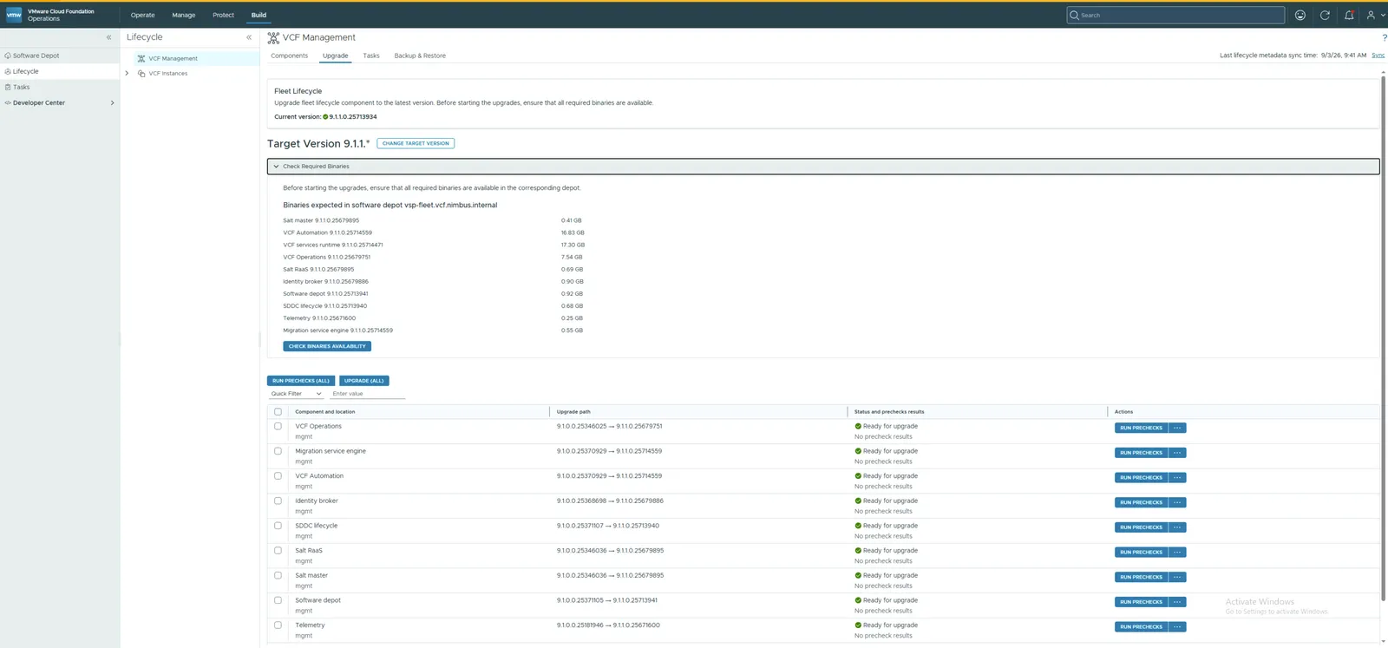Expand the VCF Instances tree node
The height and width of the screenshot is (648, 1388).
click(x=127, y=73)
